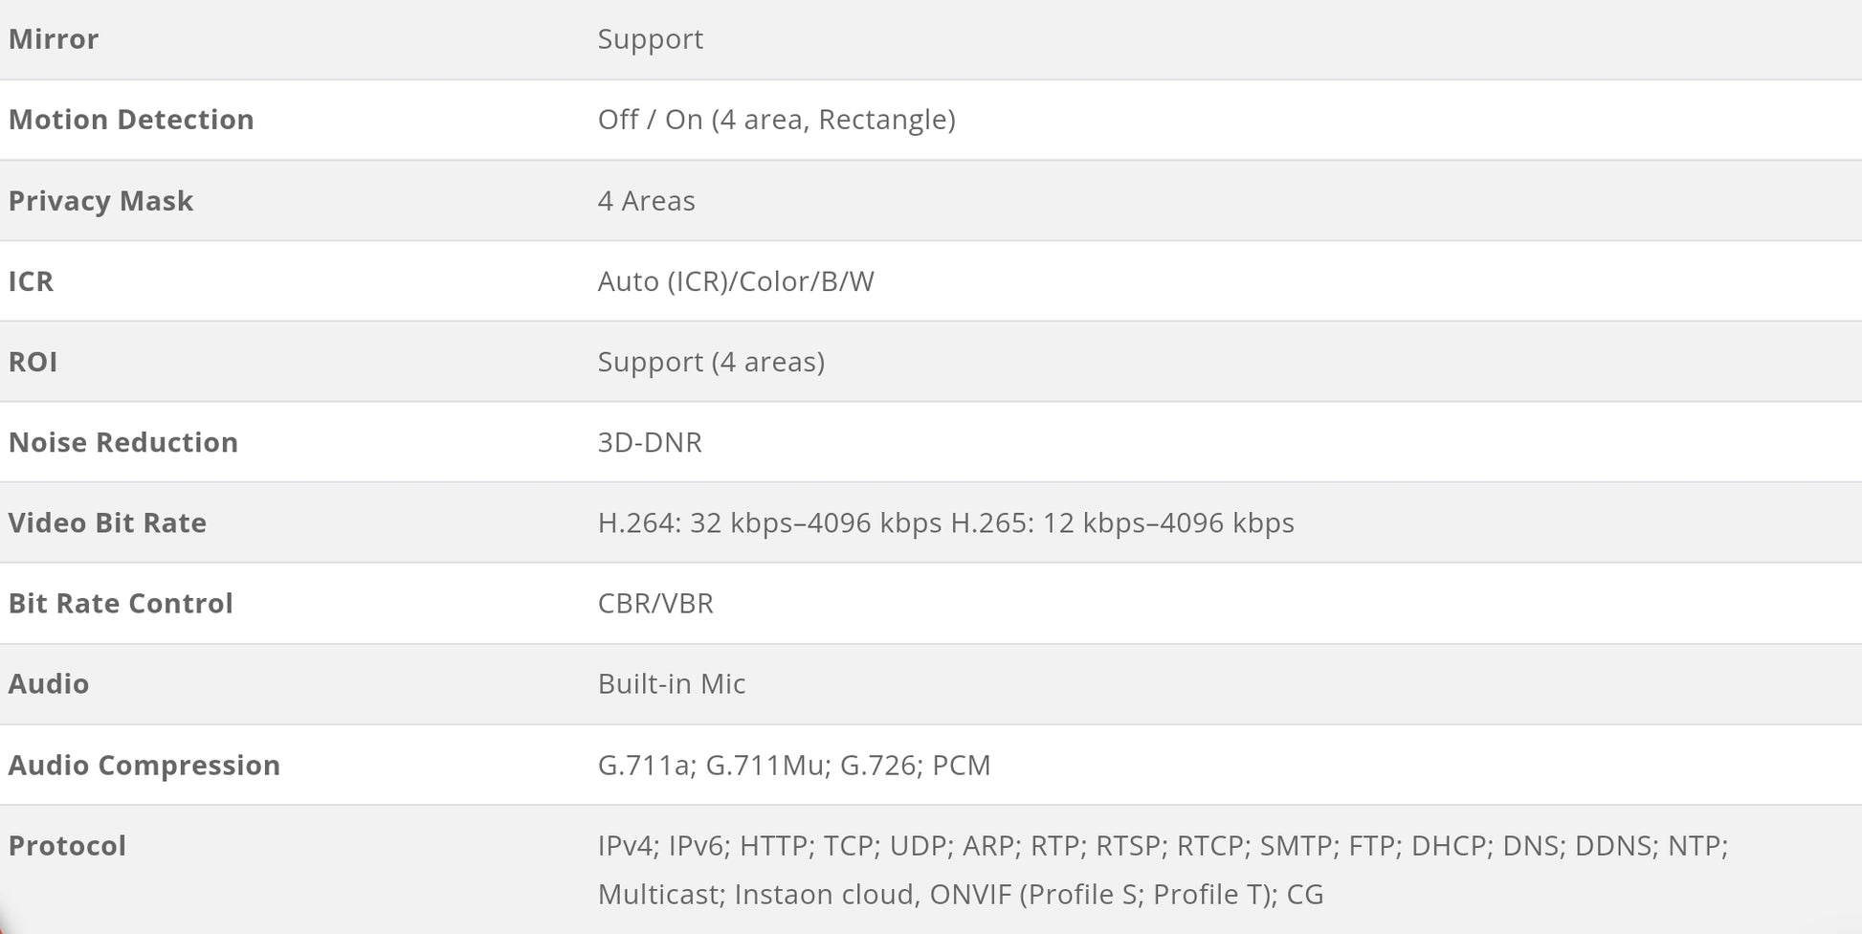The height and width of the screenshot is (934, 1862).
Task: Select the ROI row label
Action: [33, 362]
